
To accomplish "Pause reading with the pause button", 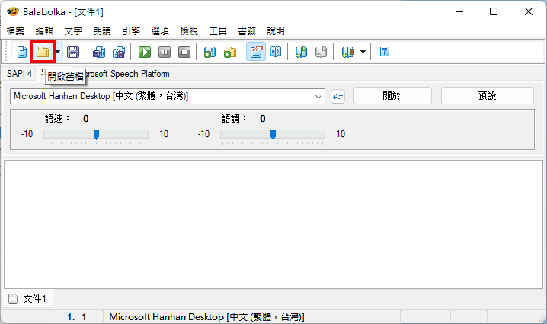I will coord(165,52).
